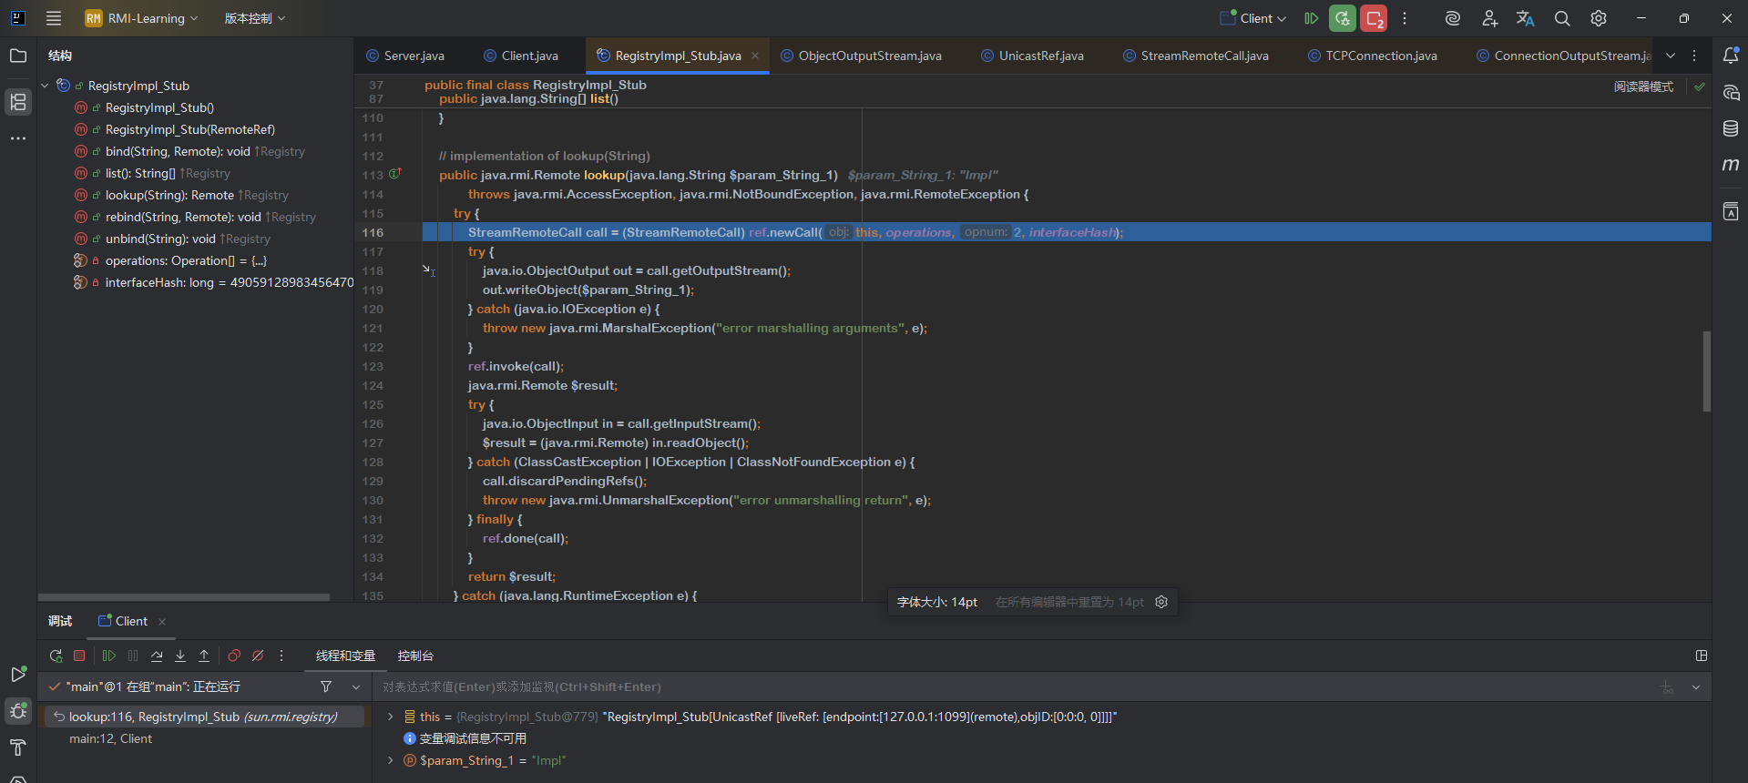The width and height of the screenshot is (1748, 783).
Task: Click the translate icon in the title bar
Action: tap(1525, 18)
